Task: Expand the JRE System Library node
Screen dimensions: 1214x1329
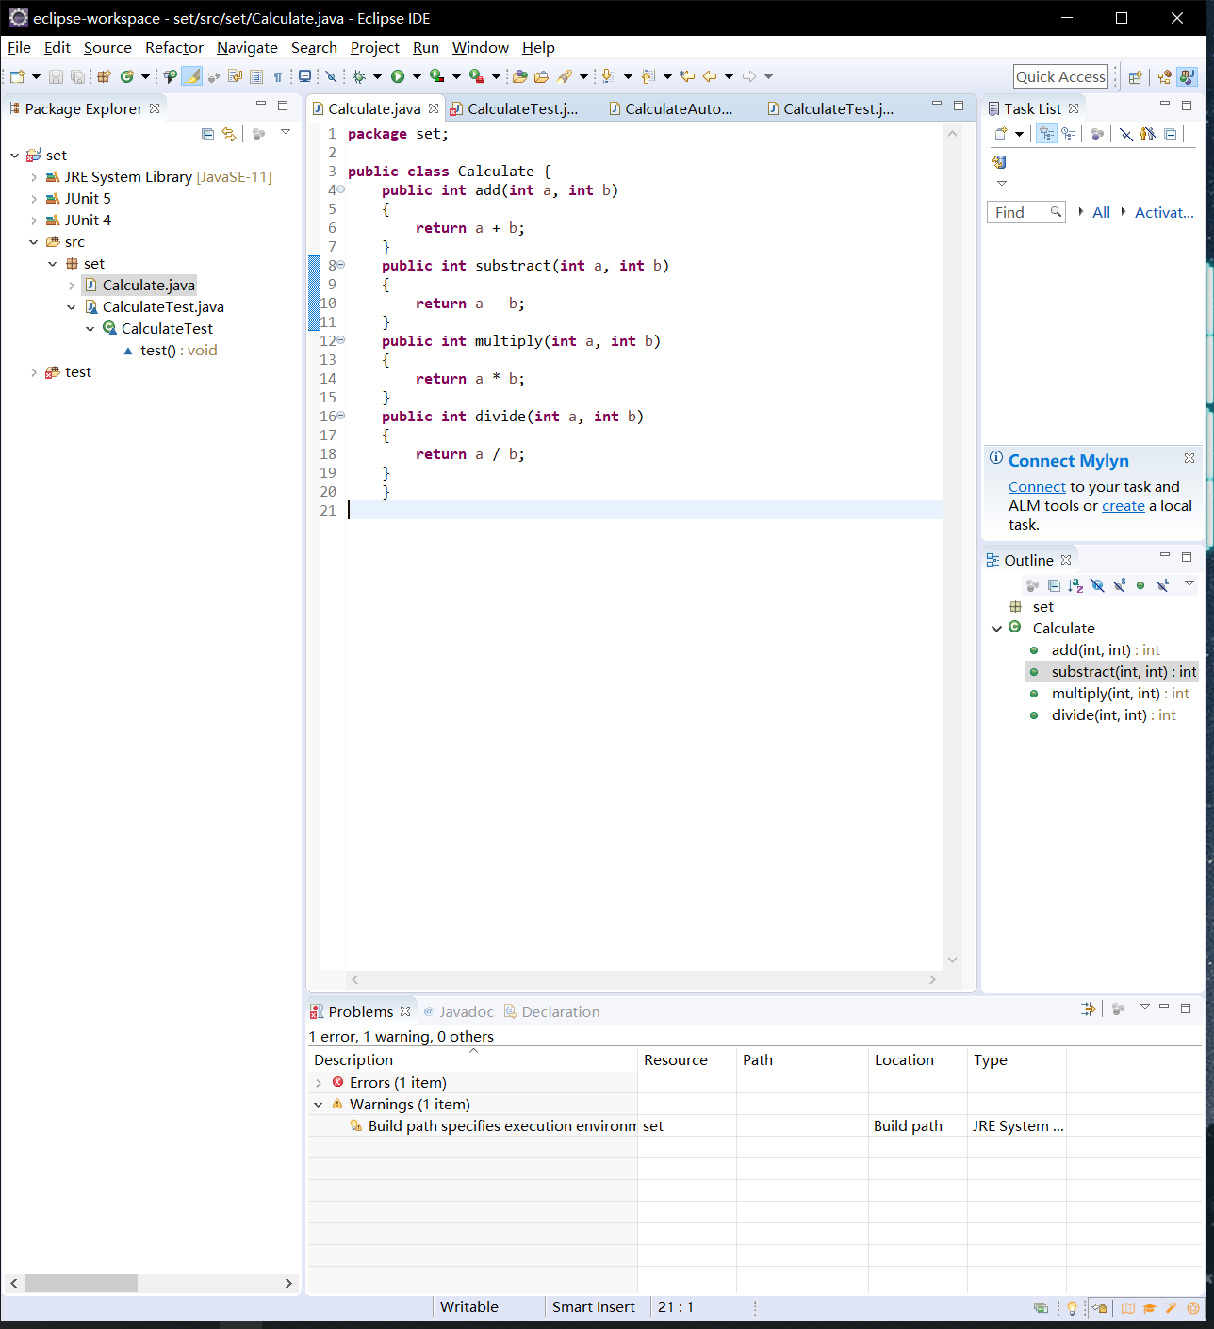Action: point(34,177)
